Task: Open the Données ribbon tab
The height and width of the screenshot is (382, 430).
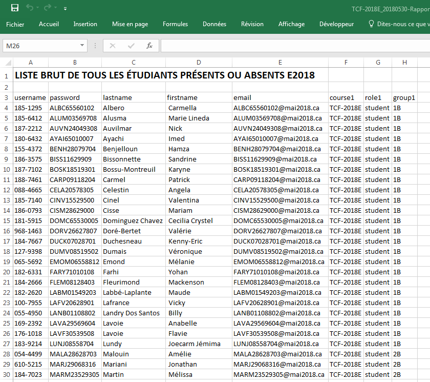Action: tap(214, 24)
